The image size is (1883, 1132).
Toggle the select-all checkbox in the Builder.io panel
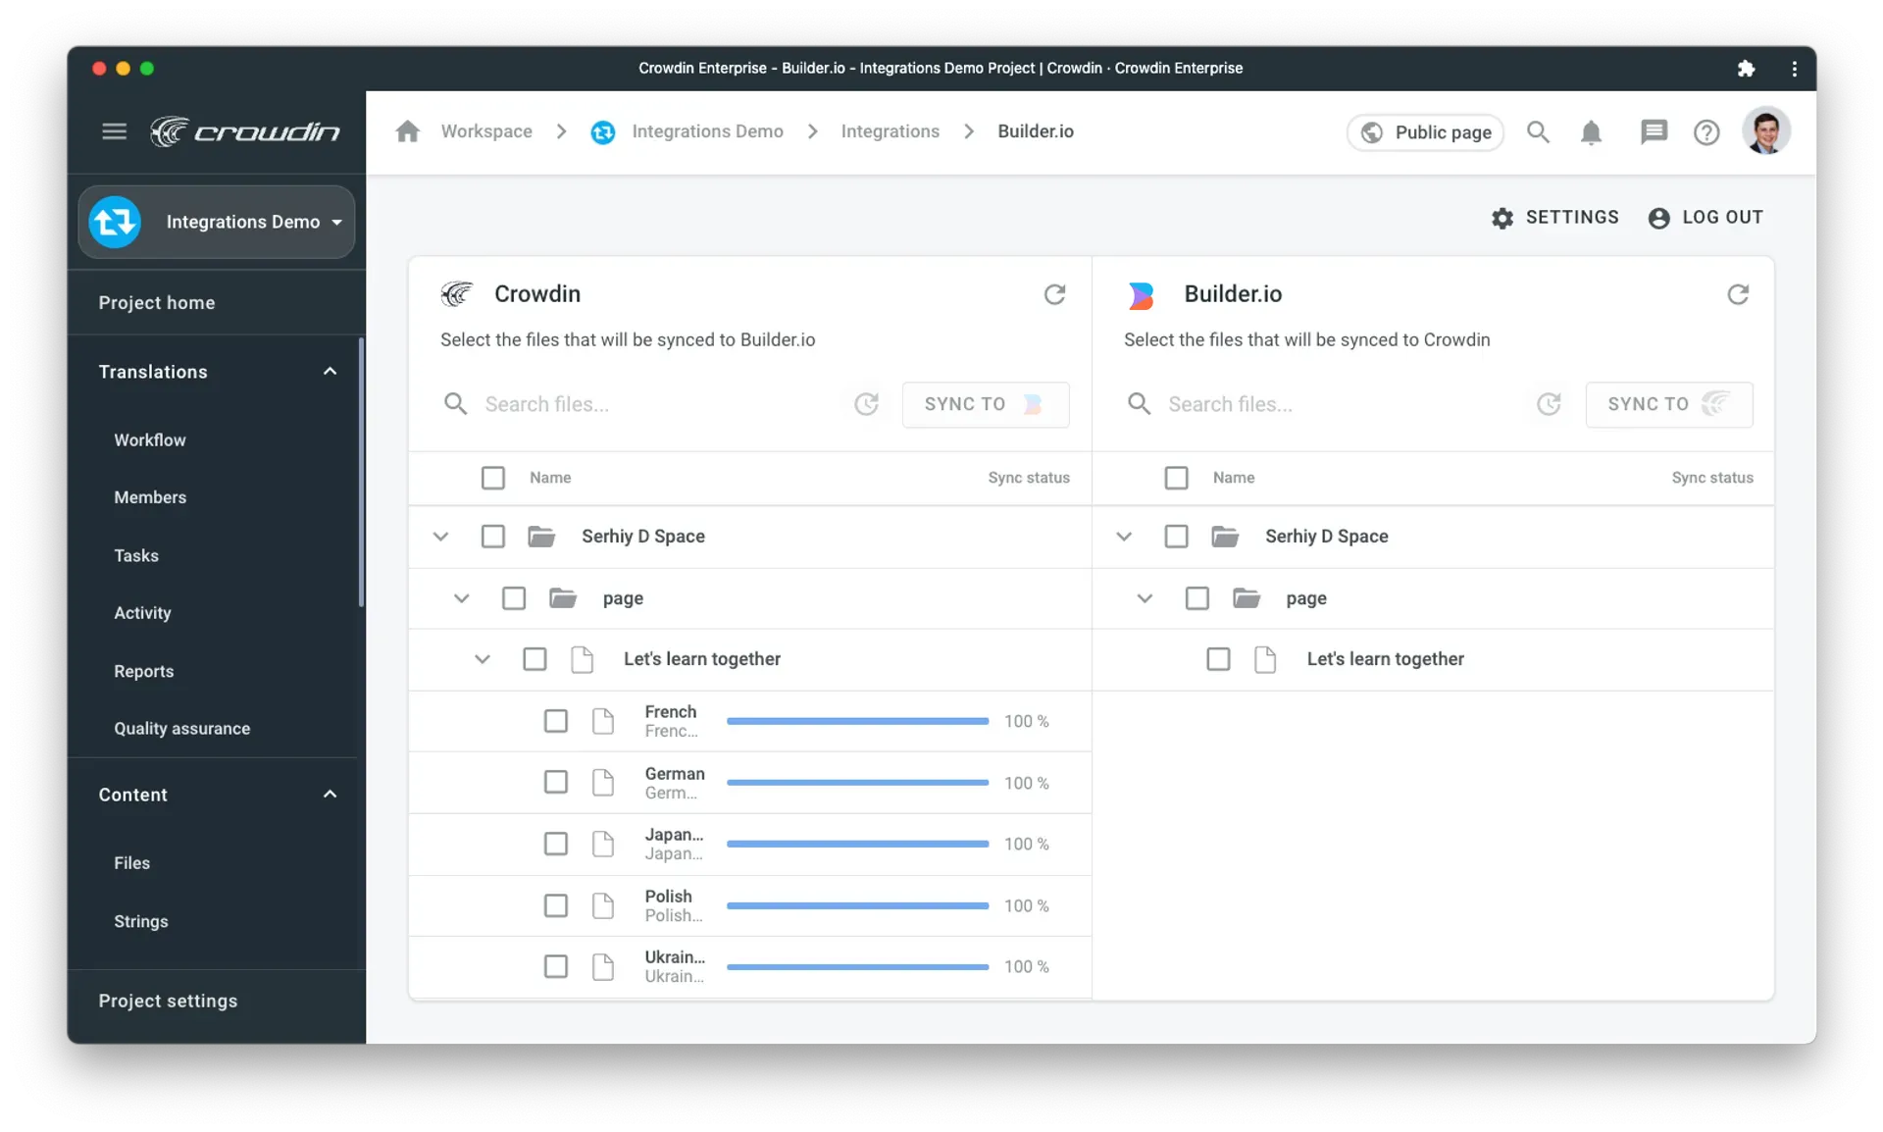pos(1176,478)
